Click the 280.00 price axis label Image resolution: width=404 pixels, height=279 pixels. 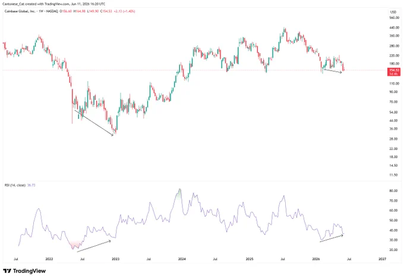coord(394,46)
